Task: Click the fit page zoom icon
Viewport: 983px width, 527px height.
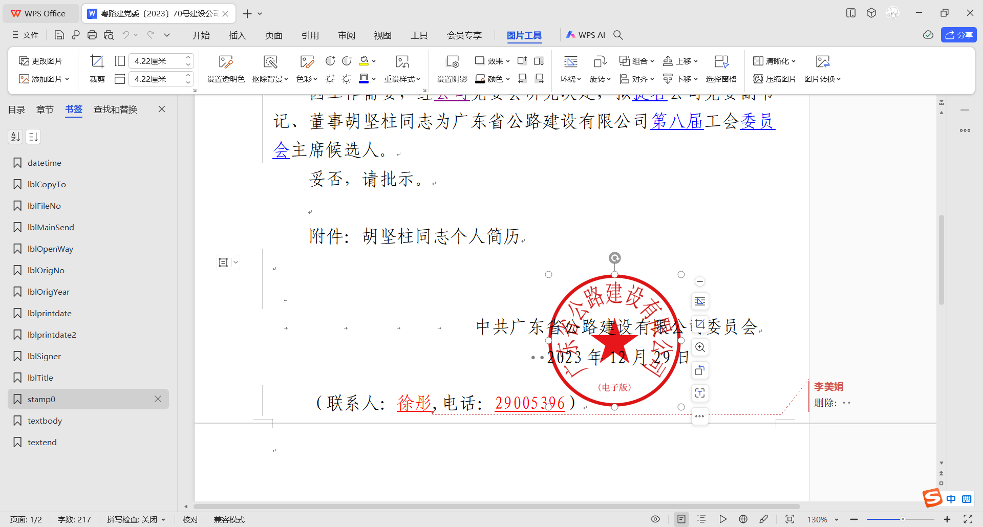Action: [790, 519]
